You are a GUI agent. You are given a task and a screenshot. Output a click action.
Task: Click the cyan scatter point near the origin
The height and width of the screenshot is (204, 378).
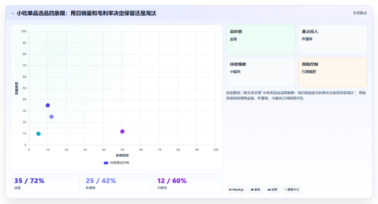coord(38,134)
